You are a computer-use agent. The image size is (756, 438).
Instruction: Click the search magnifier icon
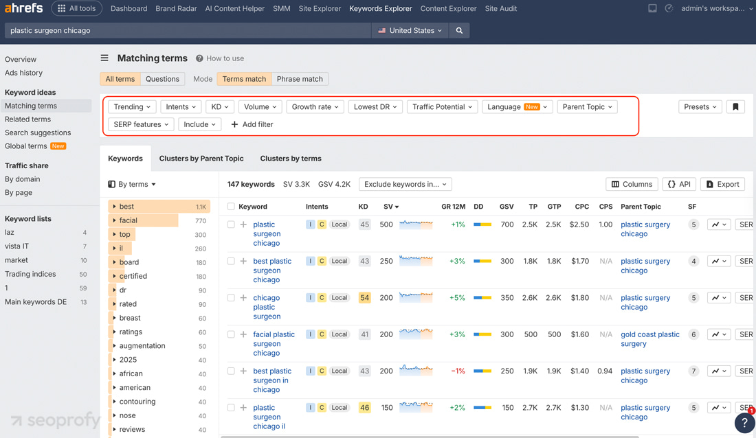pyautogui.click(x=459, y=30)
